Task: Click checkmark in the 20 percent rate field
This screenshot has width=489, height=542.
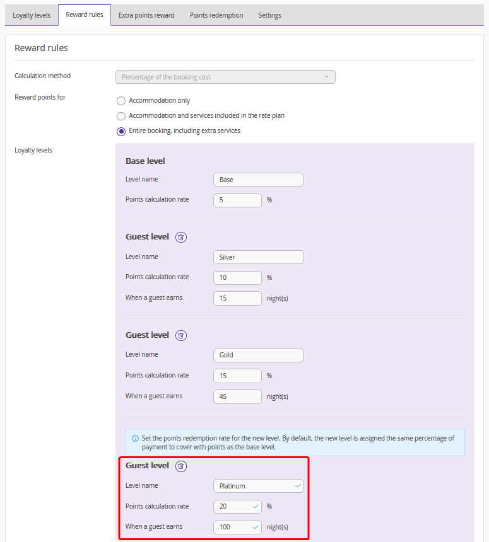Action: click(256, 506)
